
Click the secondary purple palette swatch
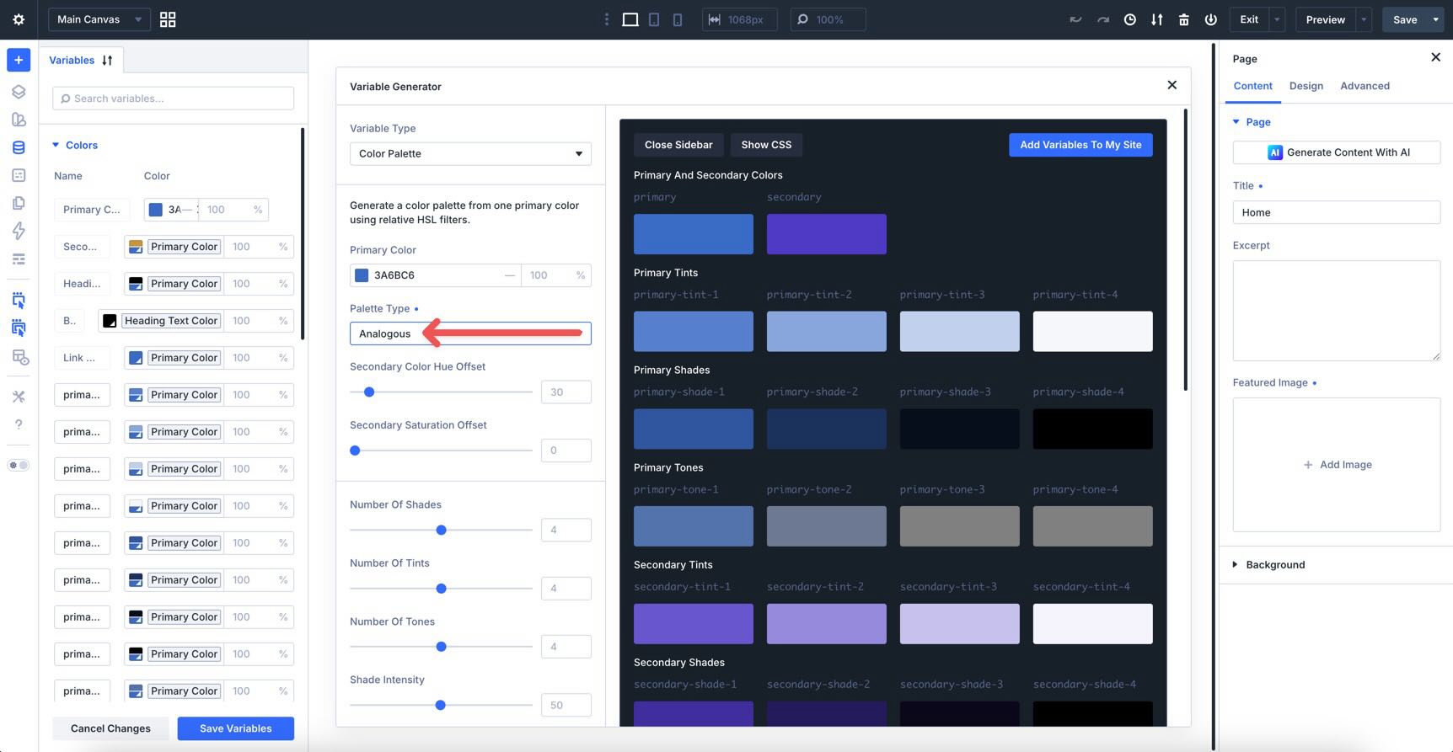826,234
